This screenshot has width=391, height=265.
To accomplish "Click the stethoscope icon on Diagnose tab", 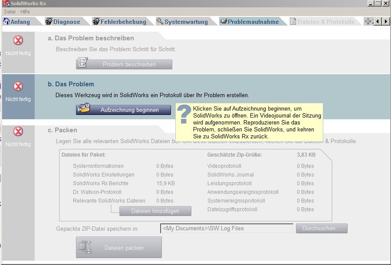I will tap(49, 21).
